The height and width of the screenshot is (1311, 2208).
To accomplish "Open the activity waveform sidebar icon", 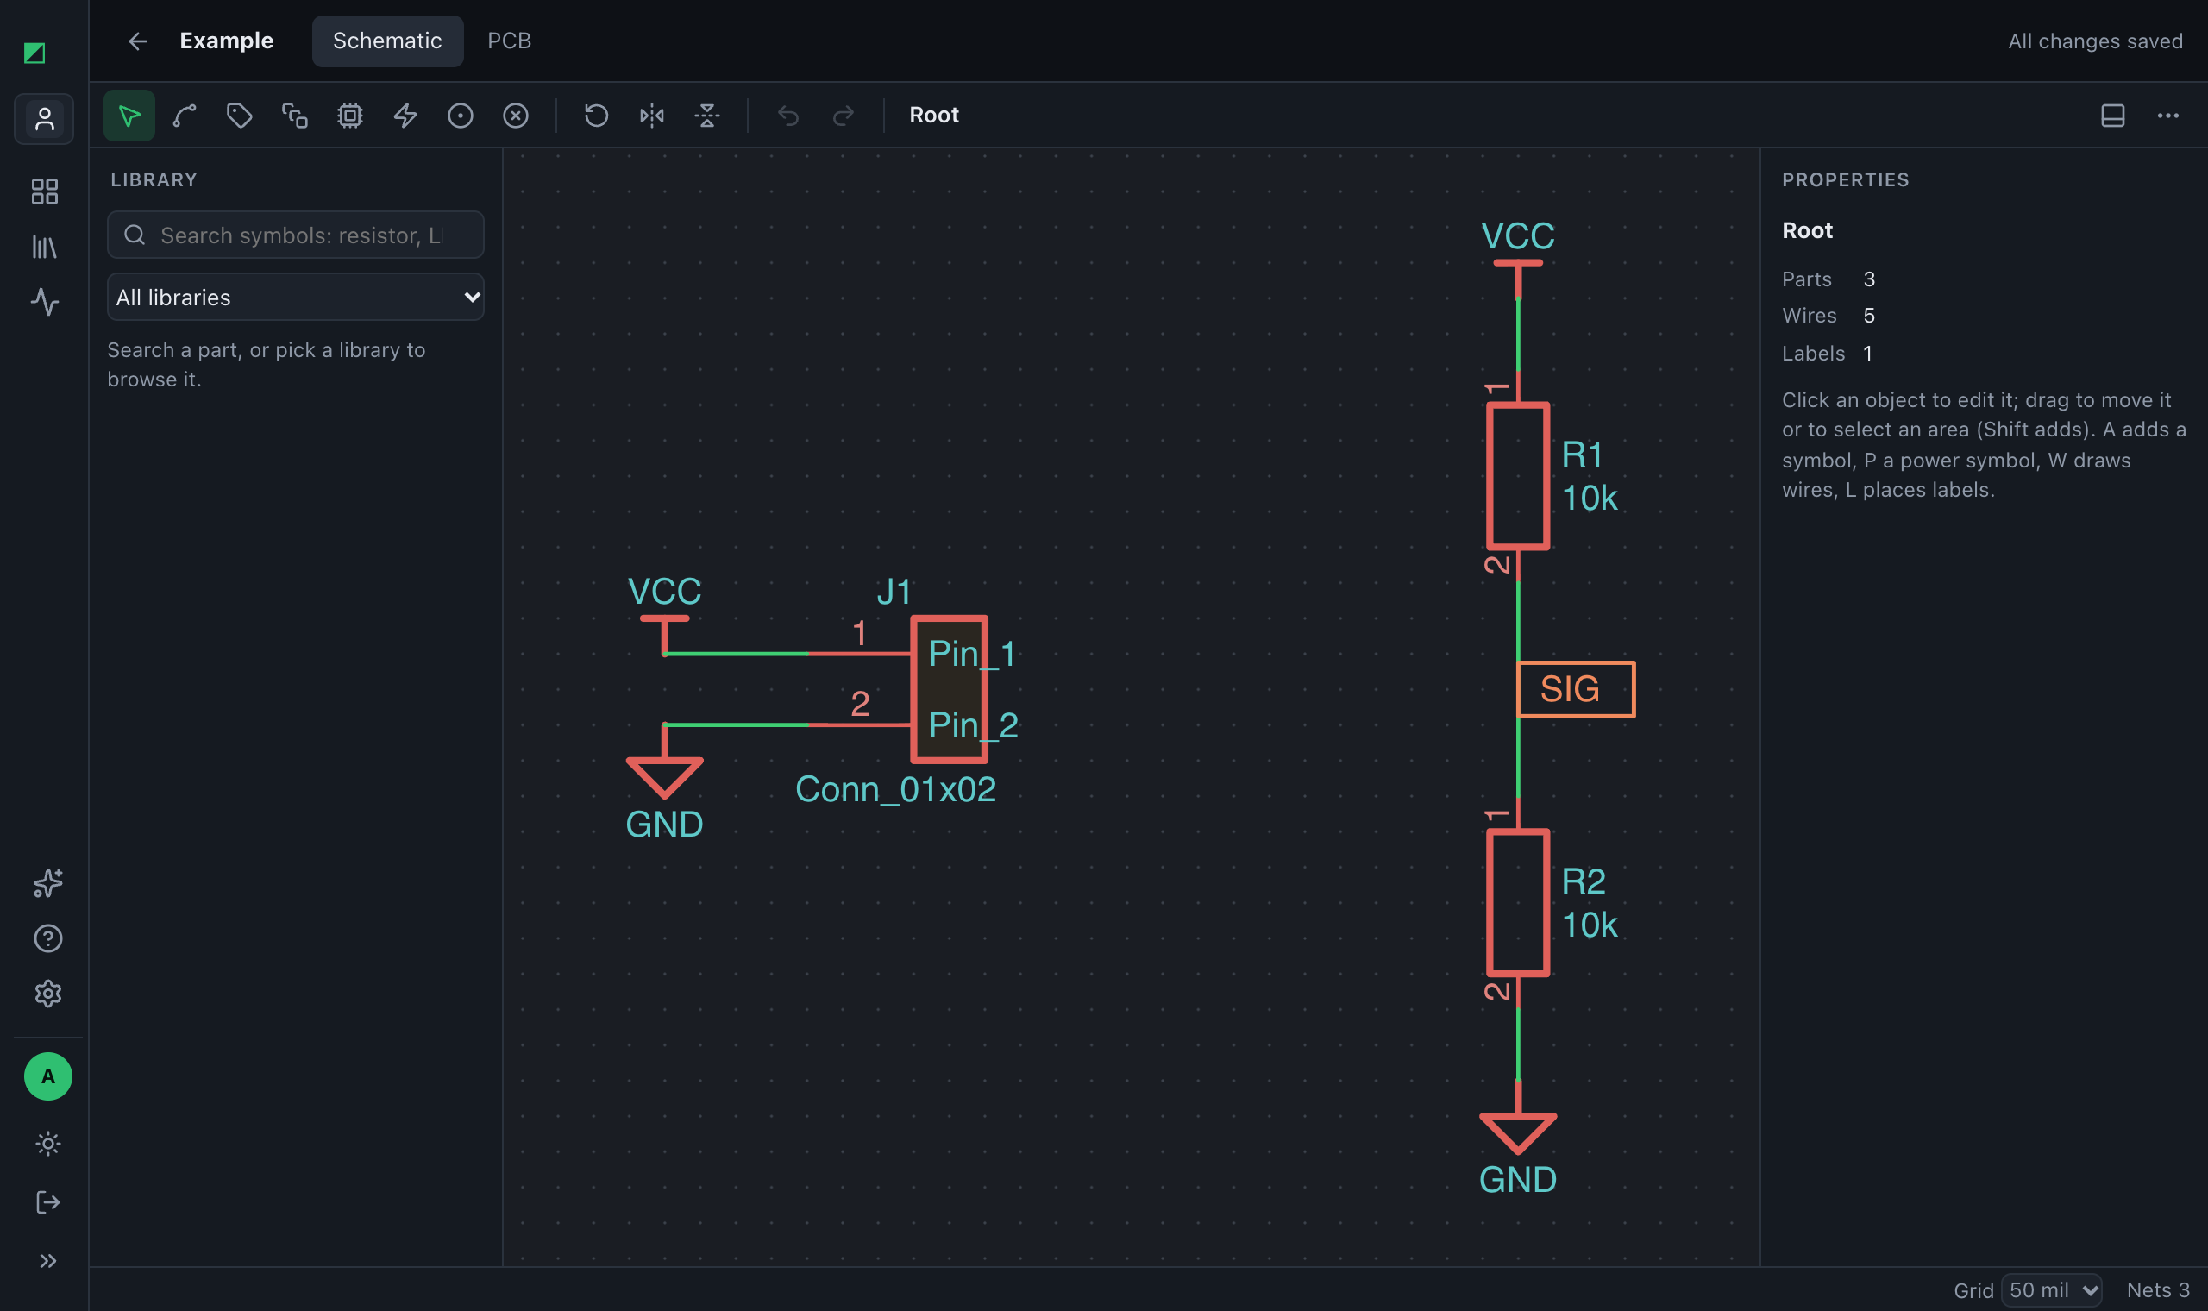I will click(x=44, y=302).
